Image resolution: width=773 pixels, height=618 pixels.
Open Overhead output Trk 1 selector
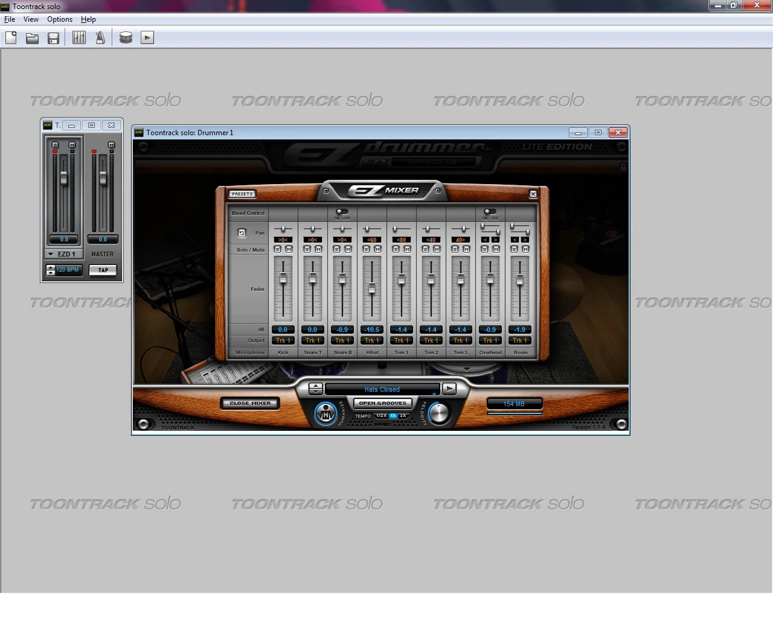490,340
